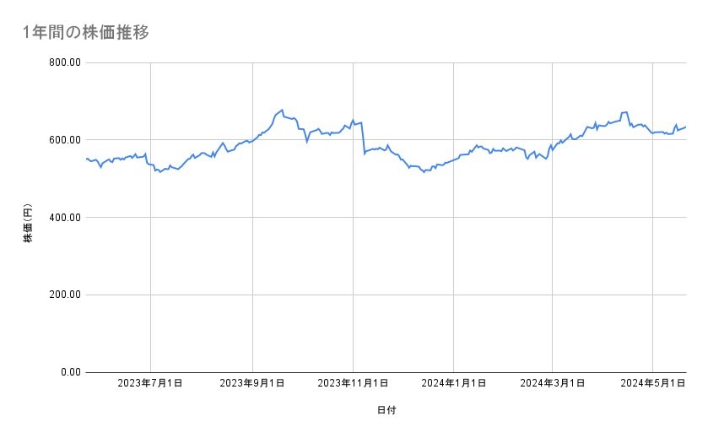Select the horizontal axis title 日付
Viewport: 708px width, 438px height.
coord(386,410)
